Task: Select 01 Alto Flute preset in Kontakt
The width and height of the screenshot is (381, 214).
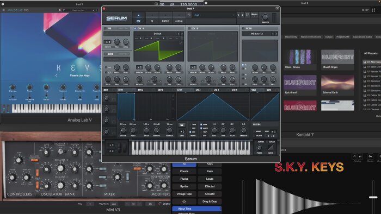Action: click(372, 62)
